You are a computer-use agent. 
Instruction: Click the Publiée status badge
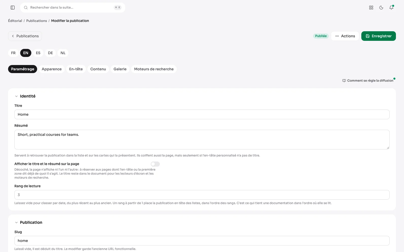click(321, 36)
